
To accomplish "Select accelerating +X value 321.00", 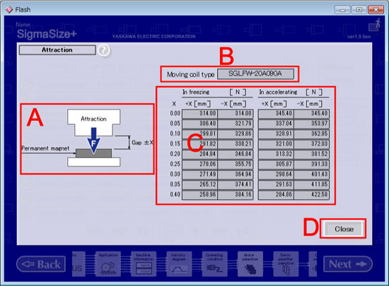I will (x=276, y=144).
